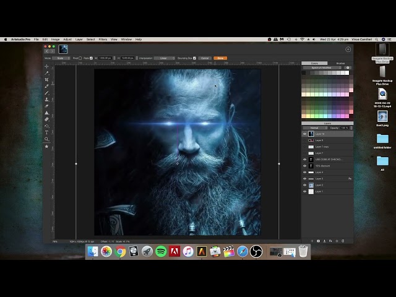Select the Paintbrush tool

(x=47, y=93)
